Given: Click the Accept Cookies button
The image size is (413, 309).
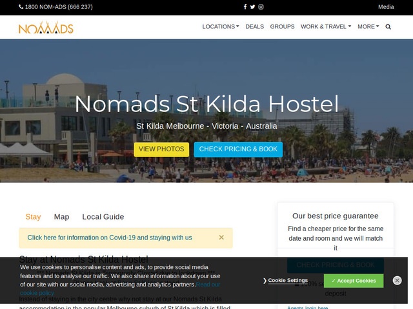Looking at the screenshot, I should [x=354, y=281].
